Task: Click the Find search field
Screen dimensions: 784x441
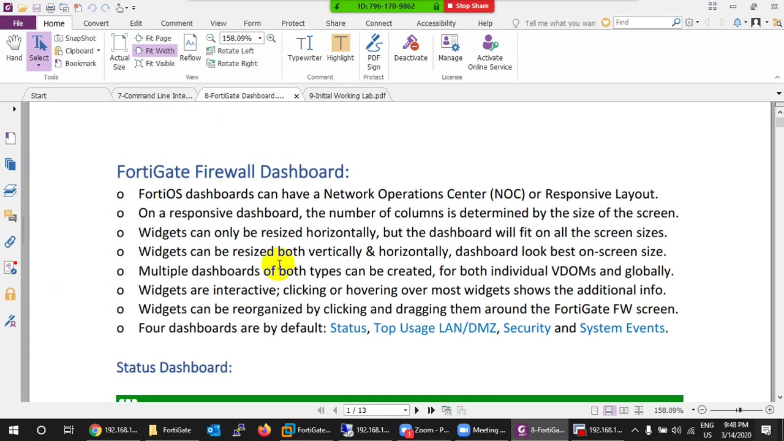Action: tap(643, 23)
